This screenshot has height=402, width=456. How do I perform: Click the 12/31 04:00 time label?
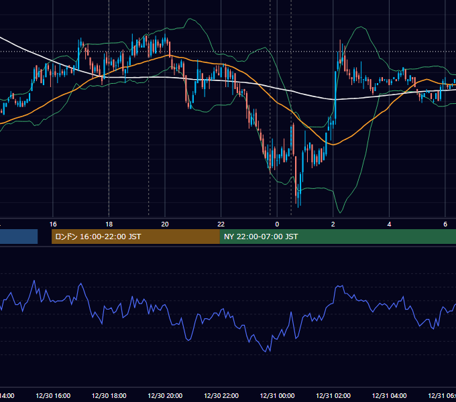[x=390, y=395]
